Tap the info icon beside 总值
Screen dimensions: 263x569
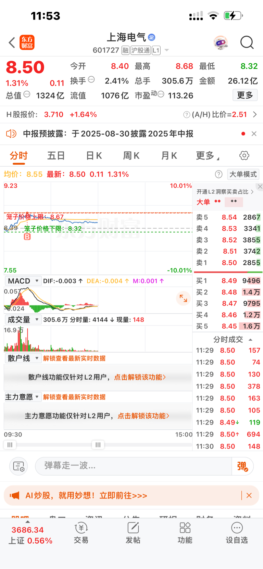[27, 94]
